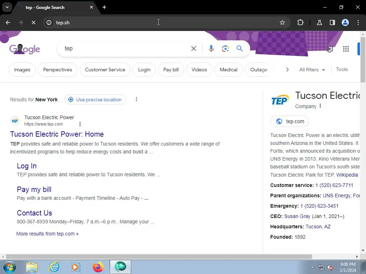Open Wikipedia link in company description

(x=347, y=175)
